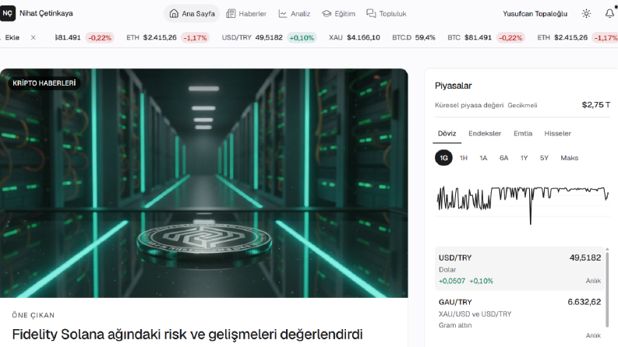
Task: Open the Nihat Çetinkaya site title
Action: click(46, 13)
